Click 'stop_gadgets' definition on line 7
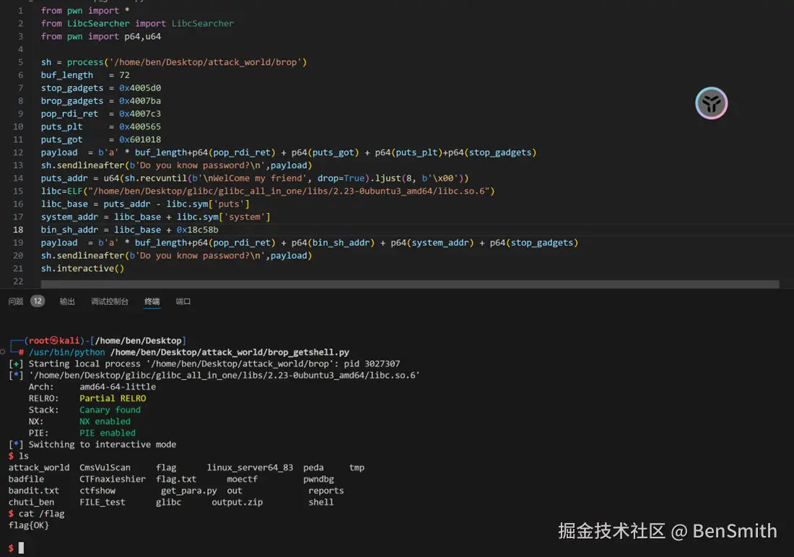This screenshot has height=557, width=794. click(x=72, y=87)
